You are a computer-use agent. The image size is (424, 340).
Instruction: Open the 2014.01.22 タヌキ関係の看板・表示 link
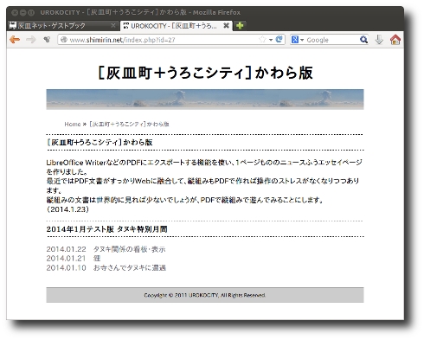[106, 249]
